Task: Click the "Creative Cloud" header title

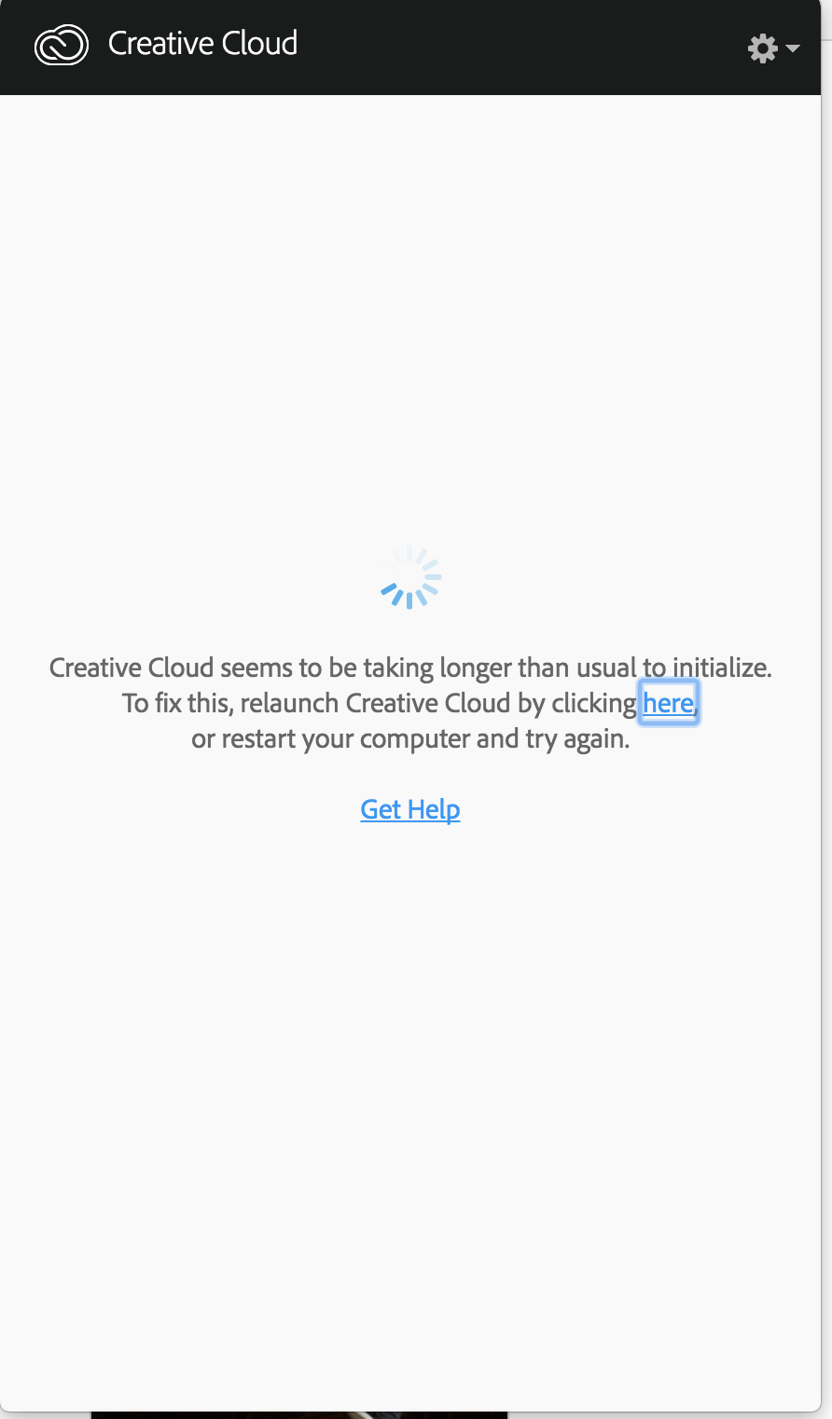Action: click(x=202, y=44)
